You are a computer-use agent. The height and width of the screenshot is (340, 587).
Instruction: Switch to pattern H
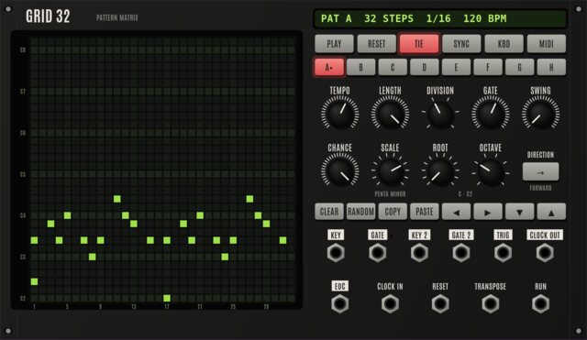(x=551, y=67)
